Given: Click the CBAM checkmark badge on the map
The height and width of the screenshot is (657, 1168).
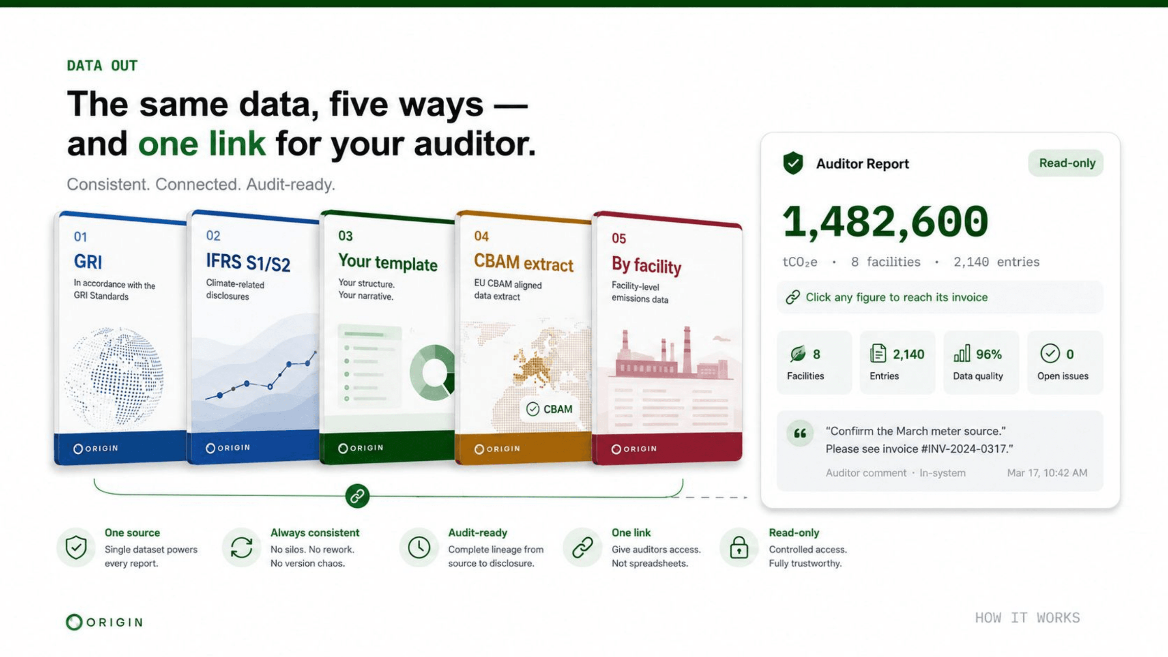Looking at the screenshot, I should pos(549,409).
